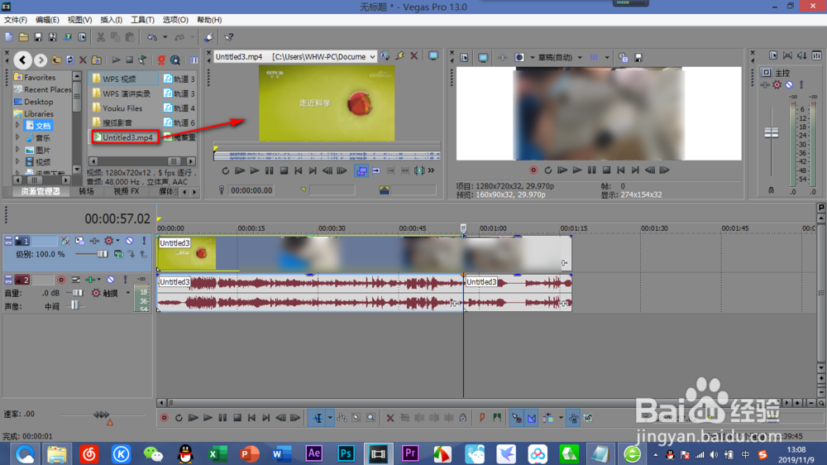Toggle Lock Envelopes to Events button

(573, 418)
